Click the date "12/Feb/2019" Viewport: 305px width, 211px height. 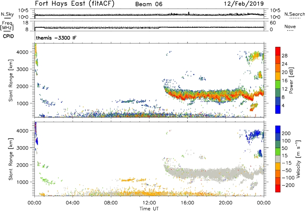click(244, 3)
